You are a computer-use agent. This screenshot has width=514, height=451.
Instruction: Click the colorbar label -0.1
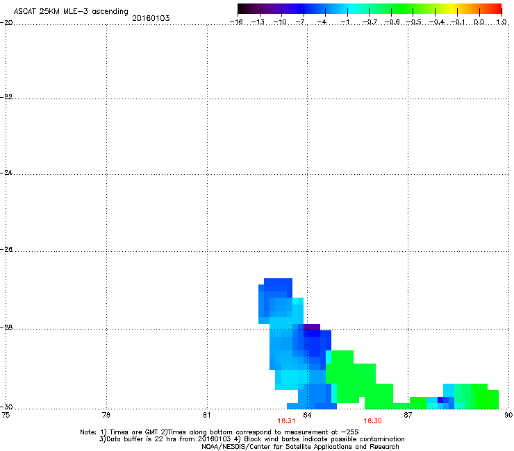click(x=458, y=22)
